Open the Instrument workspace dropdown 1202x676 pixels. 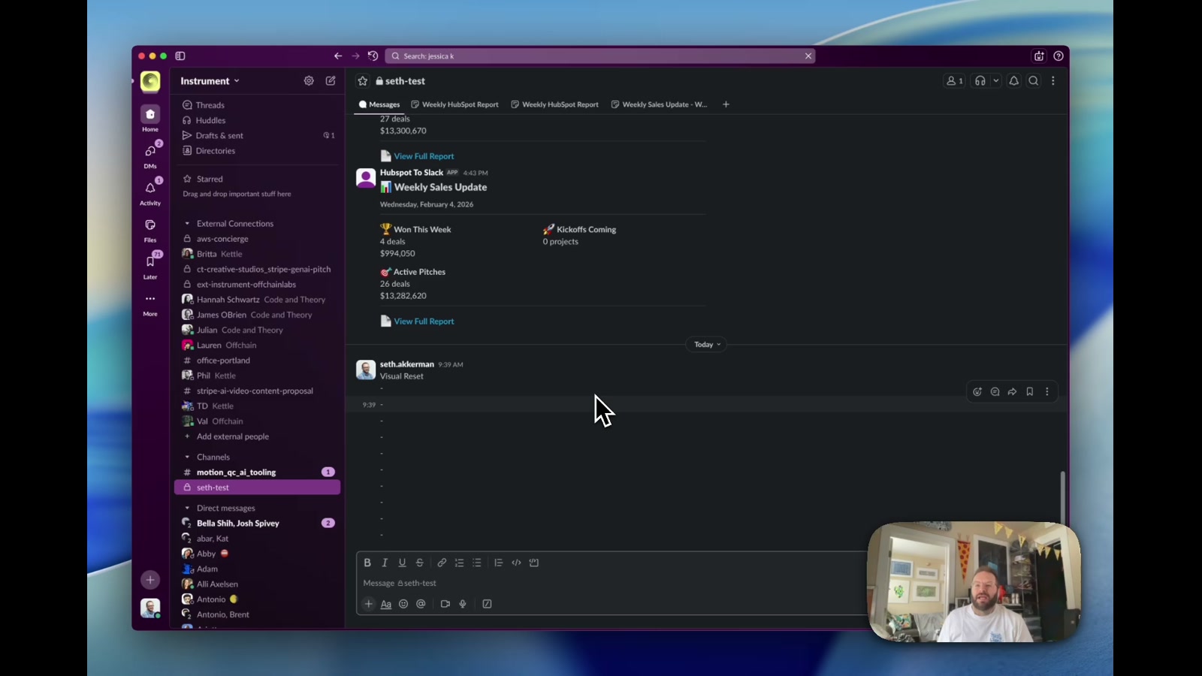click(x=210, y=81)
